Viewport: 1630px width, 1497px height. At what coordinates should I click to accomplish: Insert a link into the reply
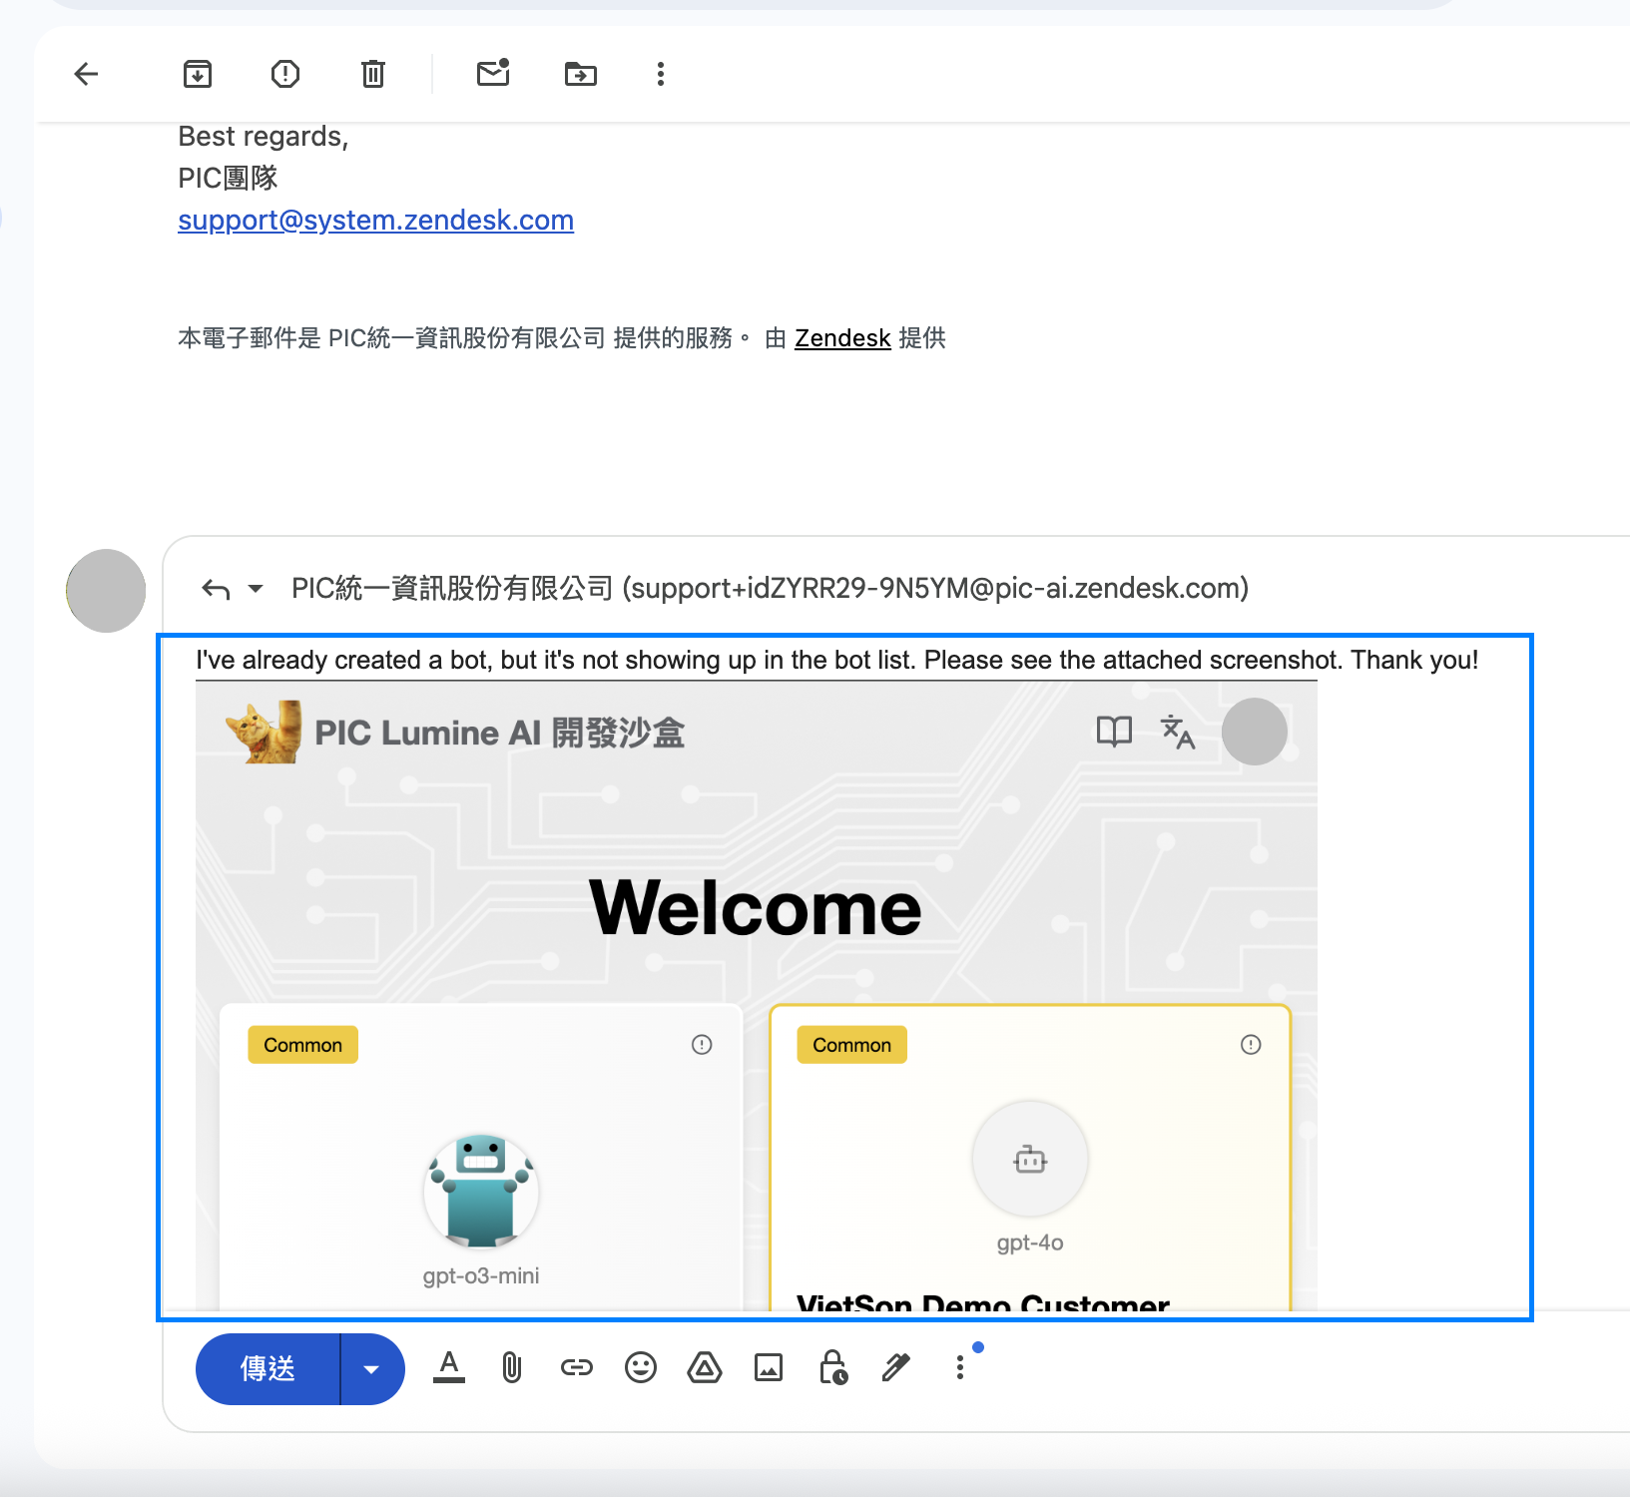[576, 1367]
